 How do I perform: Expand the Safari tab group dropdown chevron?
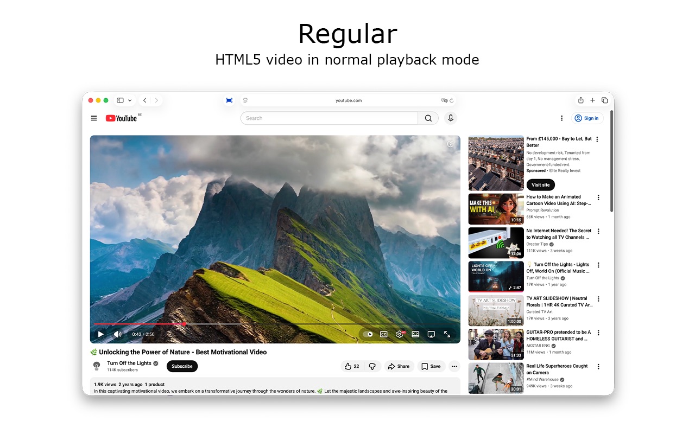[x=130, y=100]
